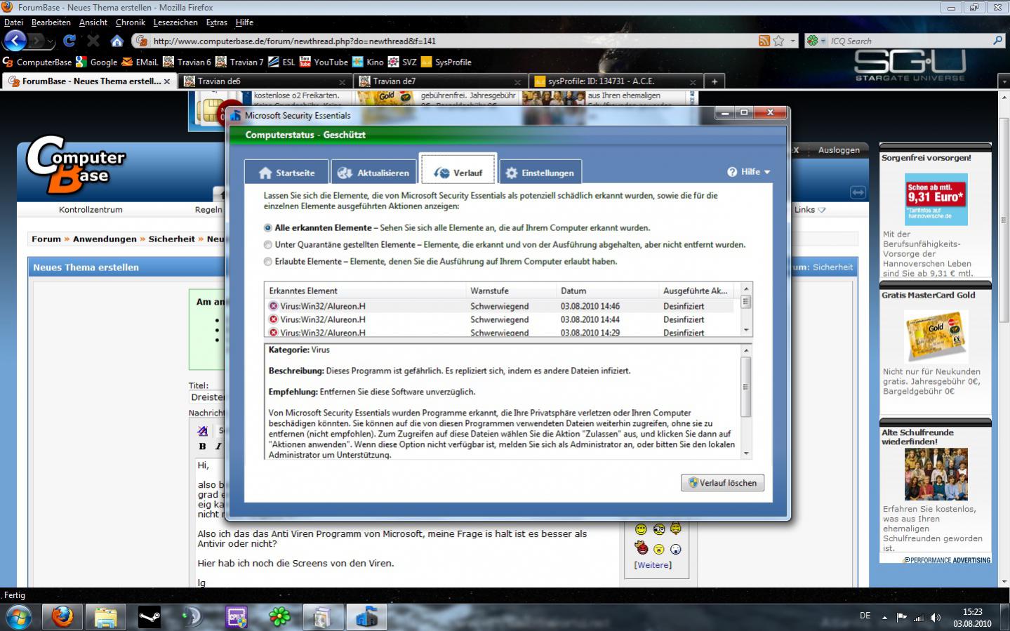Open Google bookmark

97,62
